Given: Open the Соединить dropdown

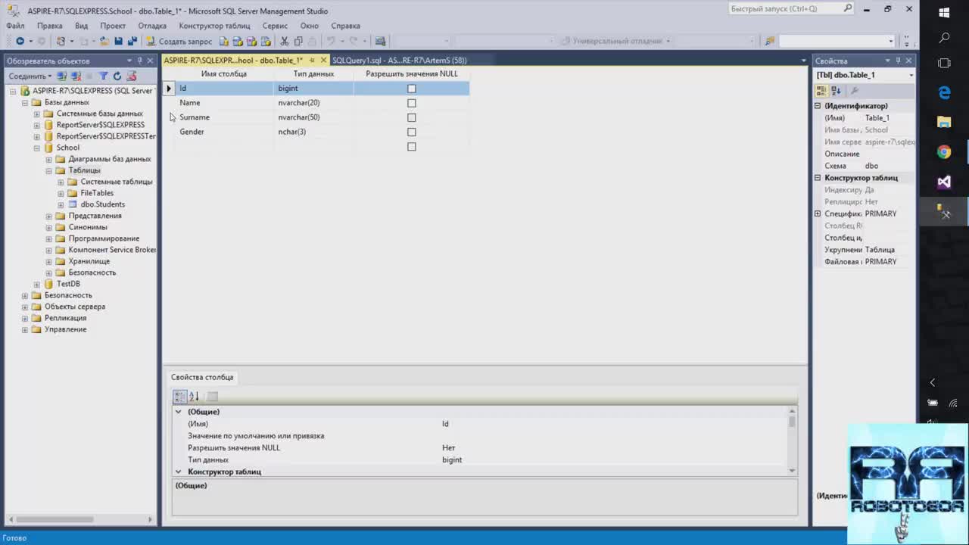Looking at the screenshot, I should tap(30, 76).
